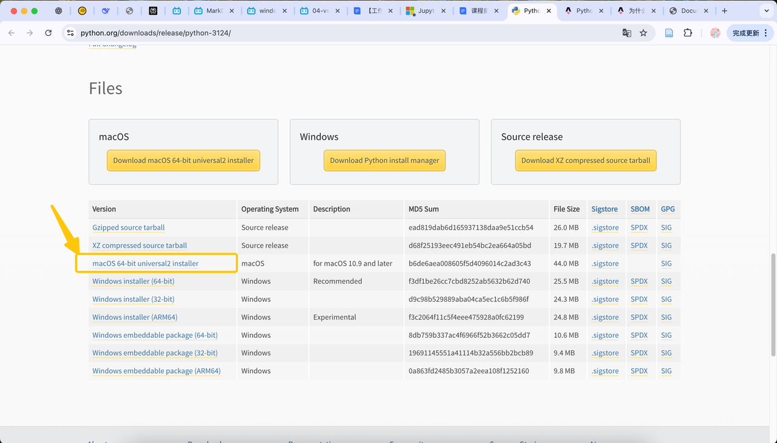Open Windows installer (64-bit) link

[x=133, y=281]
